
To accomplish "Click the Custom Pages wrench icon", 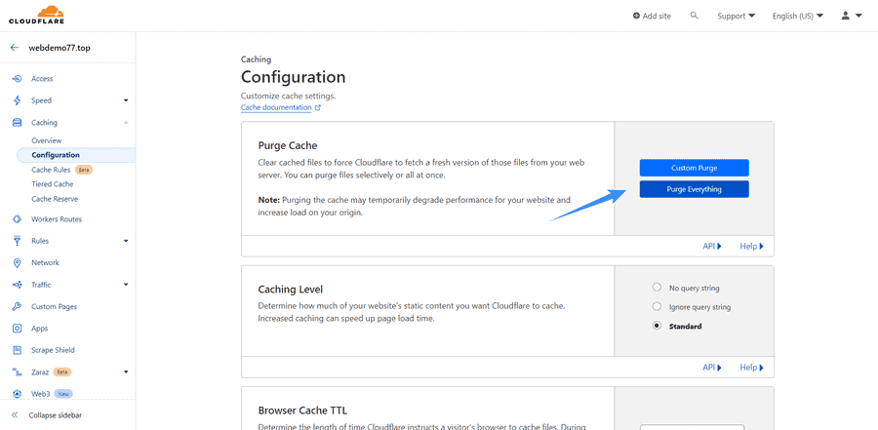I will [x=17, y=307].
